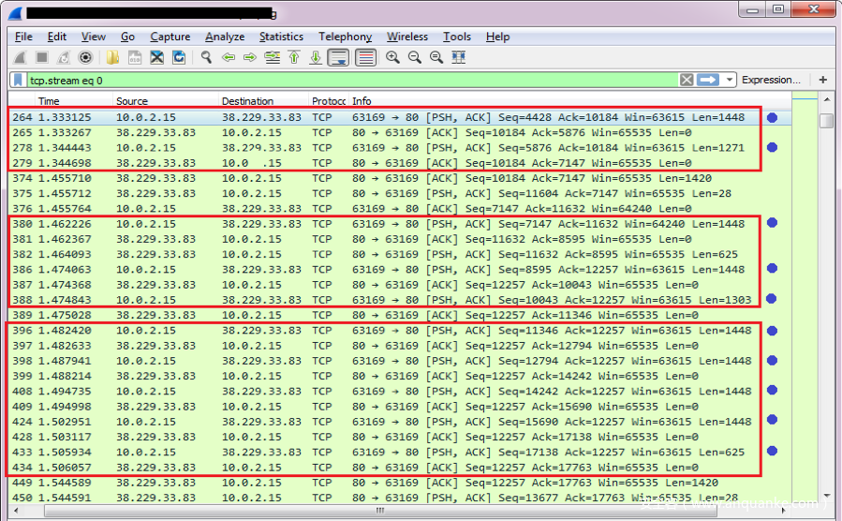Click the tcp.stream display filter field
The height and width of the screenshot is (521, 842).
coord(347,81)
